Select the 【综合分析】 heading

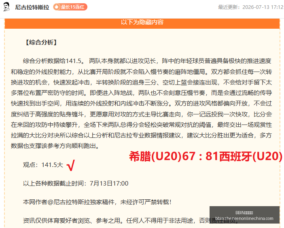tap(41, 42)
